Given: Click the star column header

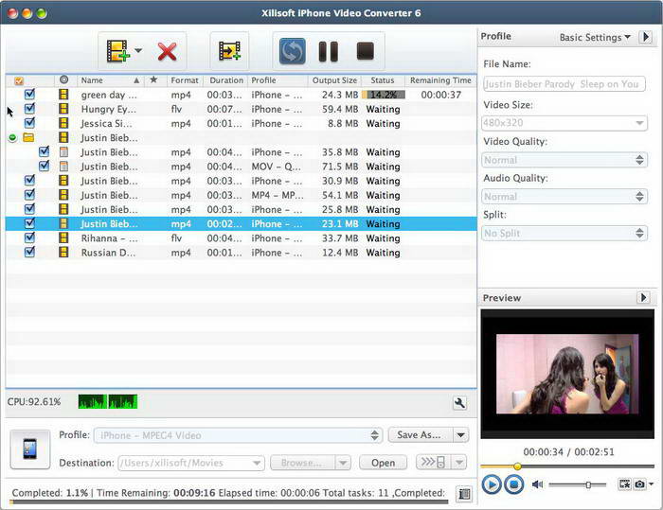Looking at the screenshot, I should [153, 79].
